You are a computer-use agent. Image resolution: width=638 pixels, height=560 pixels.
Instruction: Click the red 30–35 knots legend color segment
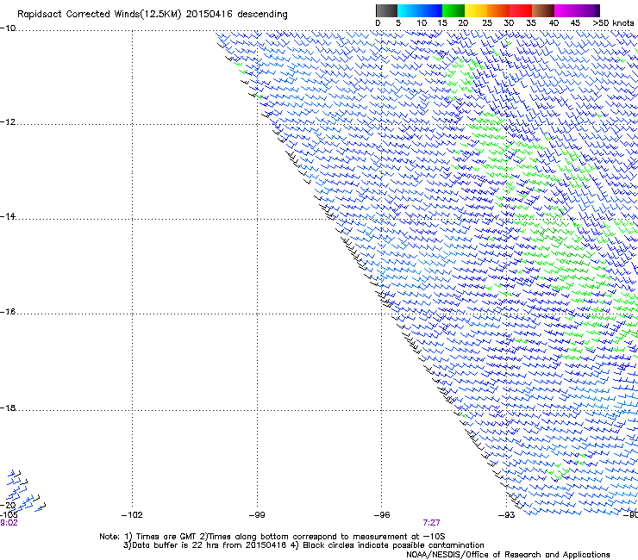(x=521, y=10)
